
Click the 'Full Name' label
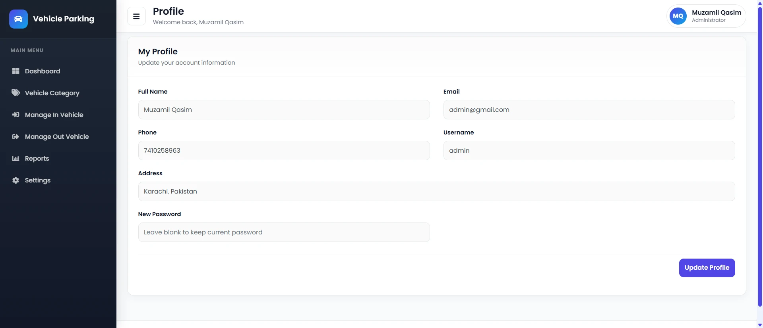pos(153,92)
